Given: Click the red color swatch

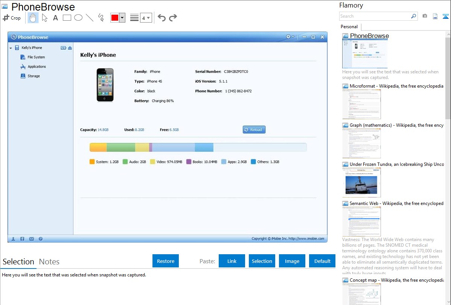Looking at the screenshot, I should (x=115, y=18).
